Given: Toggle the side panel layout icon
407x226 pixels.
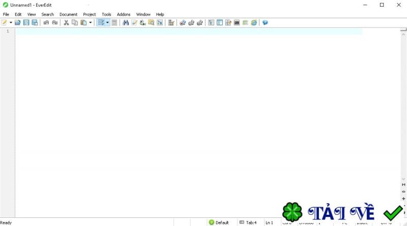Looking at the screenshot, I should click(x=220, y=22).
